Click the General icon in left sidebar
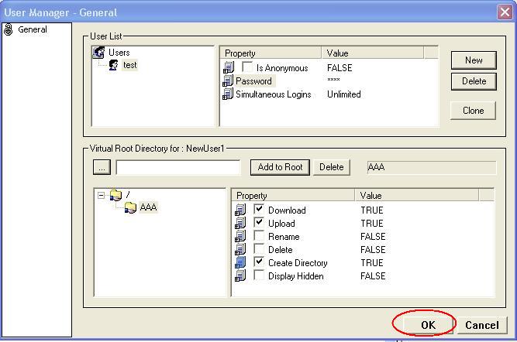Screen dimensions: 517x342 tap(9, 30)
